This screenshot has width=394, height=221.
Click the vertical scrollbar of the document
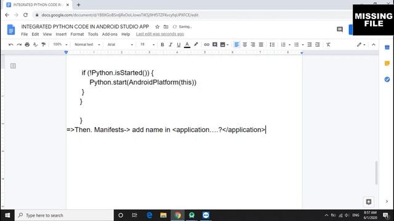[376, 173]
